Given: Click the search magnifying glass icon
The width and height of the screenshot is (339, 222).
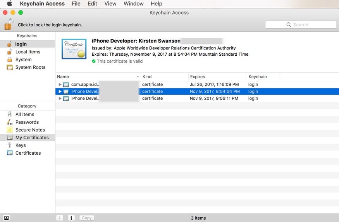Looking at the screenshot, I should point(289,25).
